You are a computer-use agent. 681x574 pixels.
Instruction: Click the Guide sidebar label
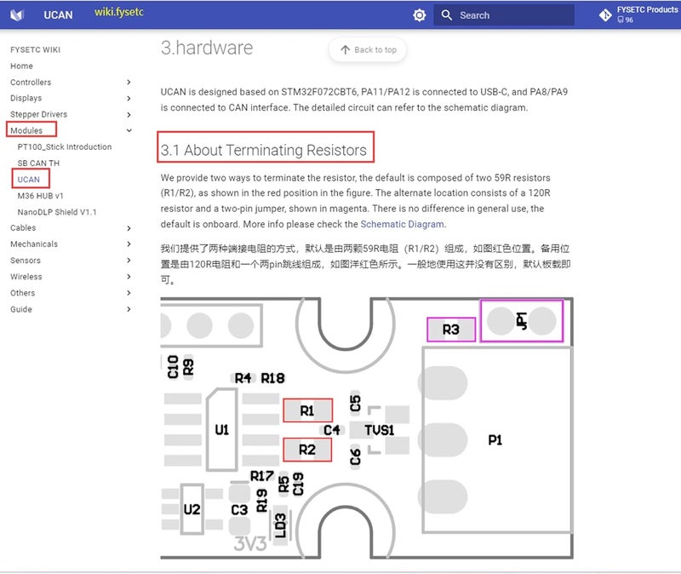(x=21, y=309)
